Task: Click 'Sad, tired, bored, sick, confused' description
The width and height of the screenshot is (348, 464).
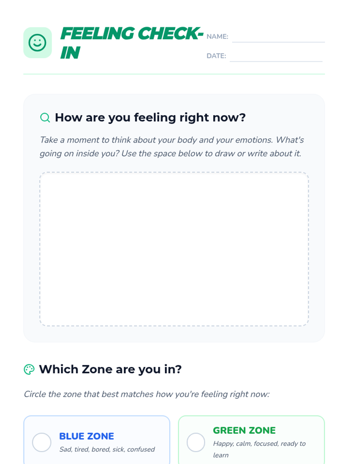Action: click(x=107, y=449)
